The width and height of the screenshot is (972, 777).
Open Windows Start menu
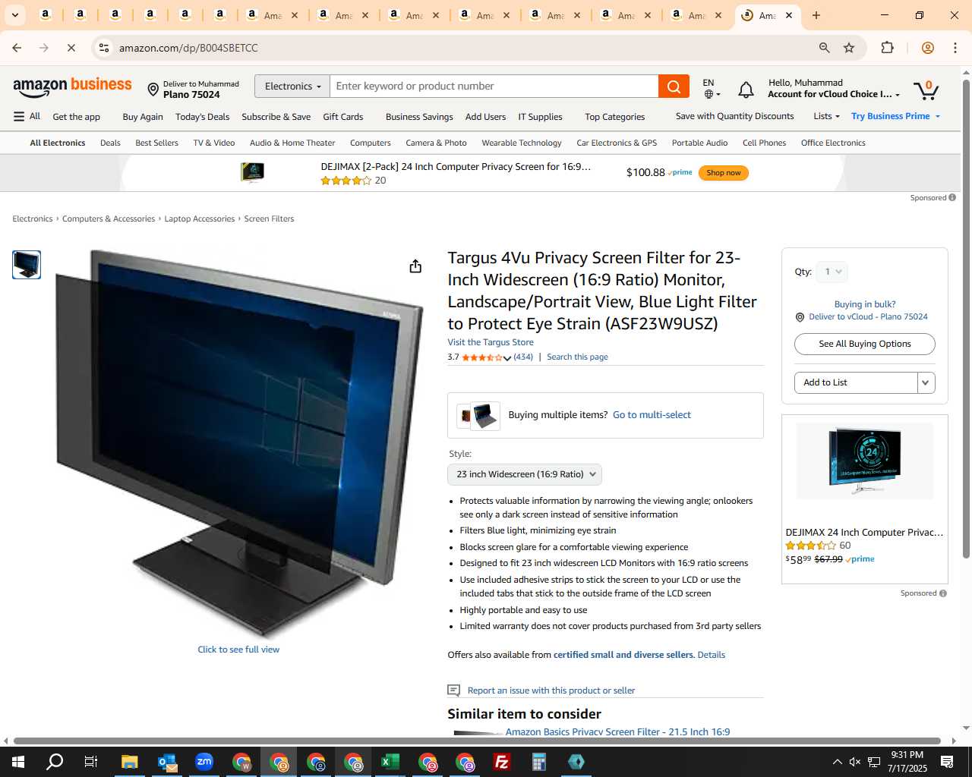[x=18, y=762]
